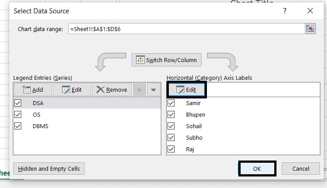Uncheck the DBMS series checkbox

(18, 126)
